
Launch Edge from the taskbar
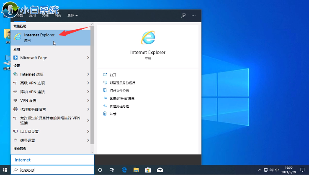[x=124, y=170]
